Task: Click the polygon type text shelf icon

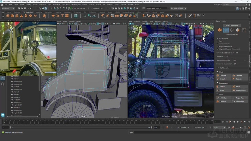Action: [62, 16]
